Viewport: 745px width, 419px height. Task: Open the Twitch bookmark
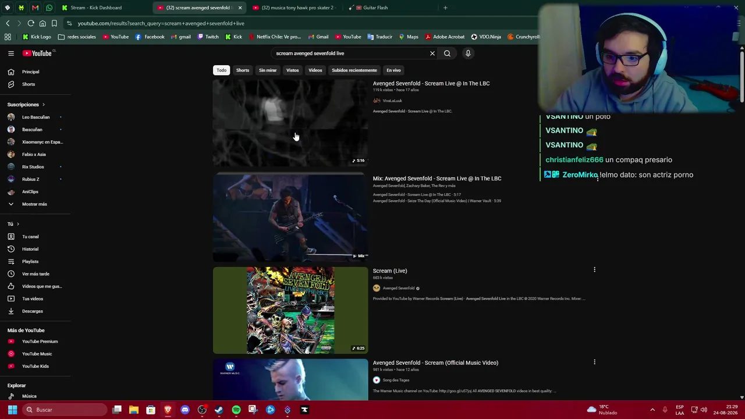pyautogui.click(x=208, y=37)
